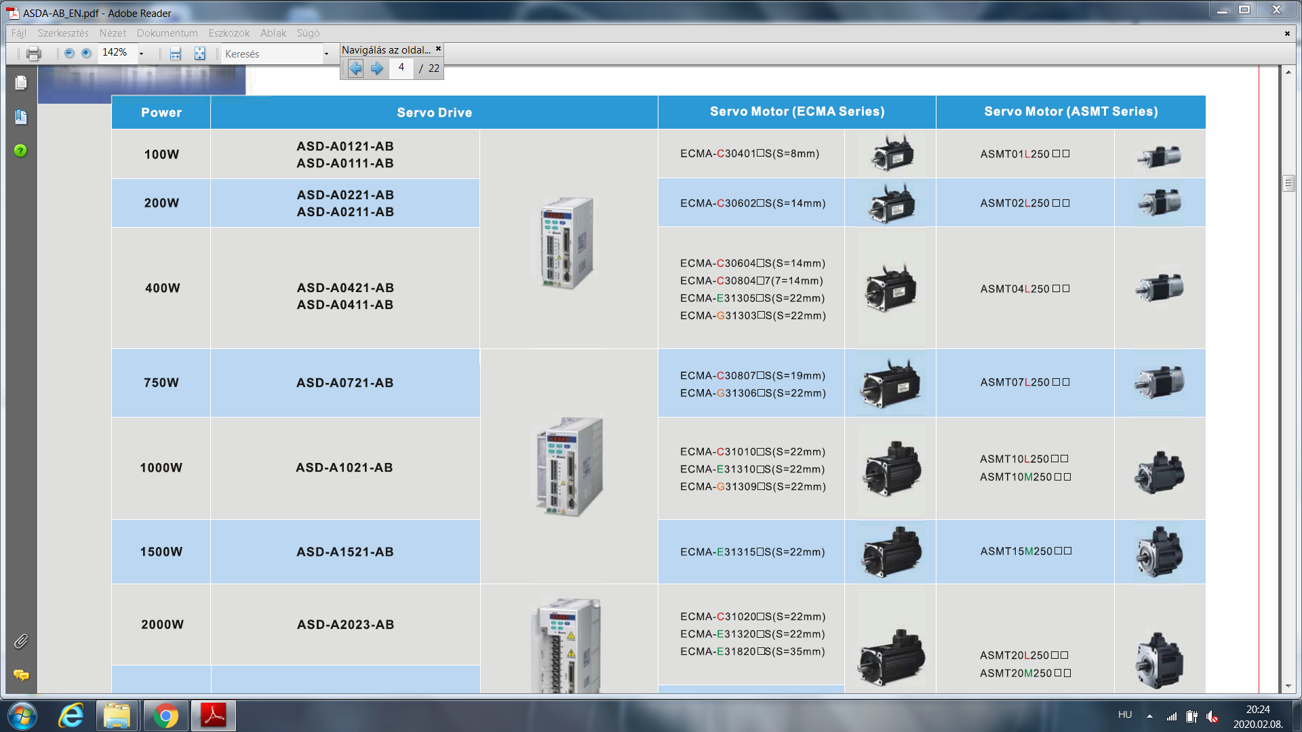
Task: Close the Navigálás az oldal toolbar
Action: coord(438,49)
